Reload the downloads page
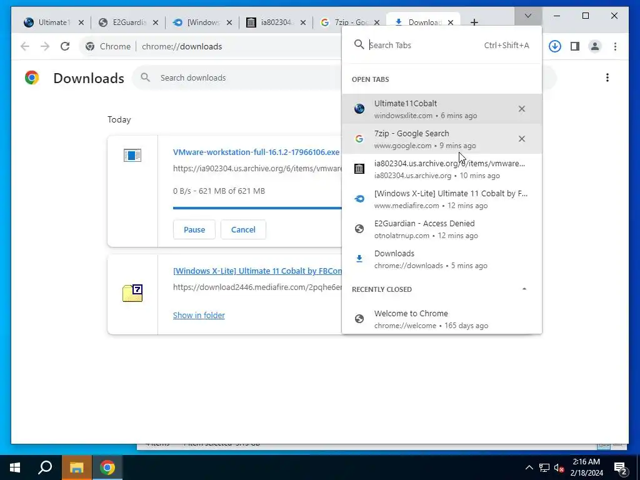This screenshot has width=640, height=480. click(x=65, y=46)
